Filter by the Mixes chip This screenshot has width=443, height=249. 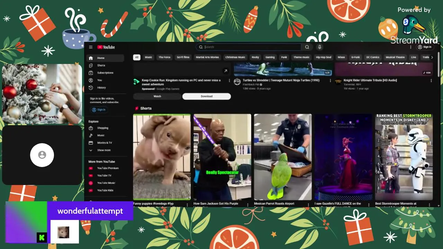coord(341,57)
